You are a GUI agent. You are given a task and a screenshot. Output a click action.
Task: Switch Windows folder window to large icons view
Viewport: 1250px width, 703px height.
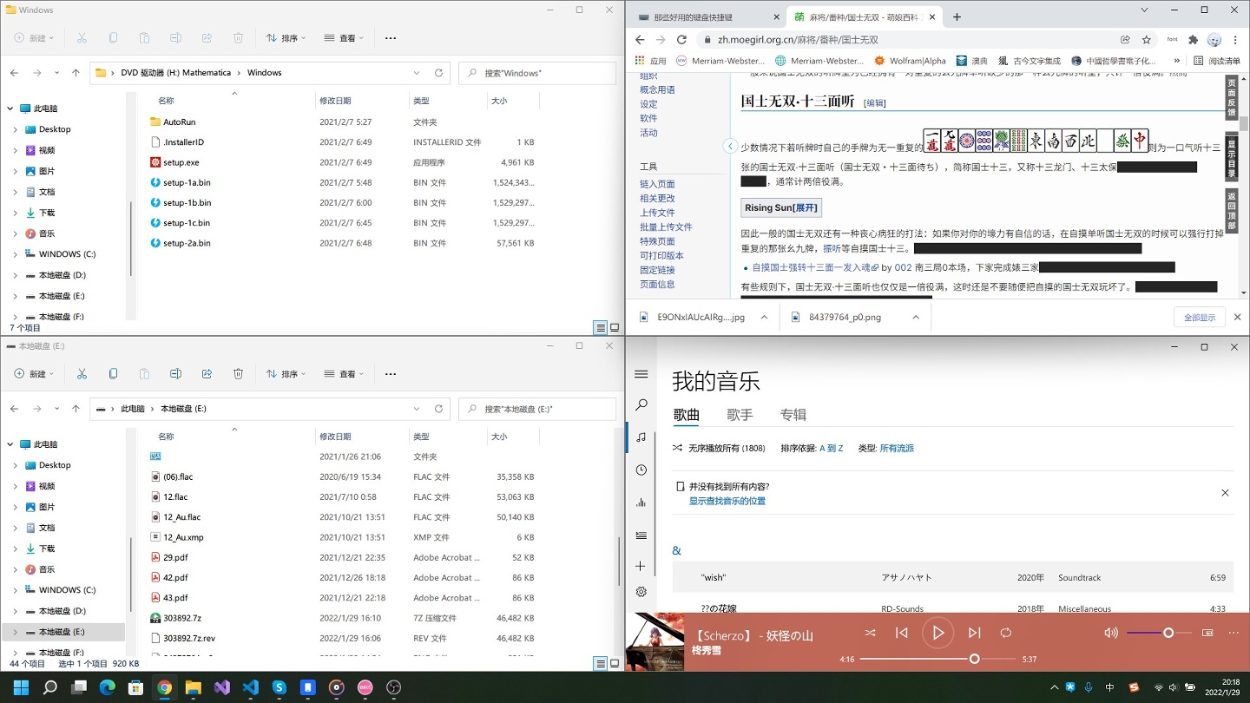[x=615, y=328]
